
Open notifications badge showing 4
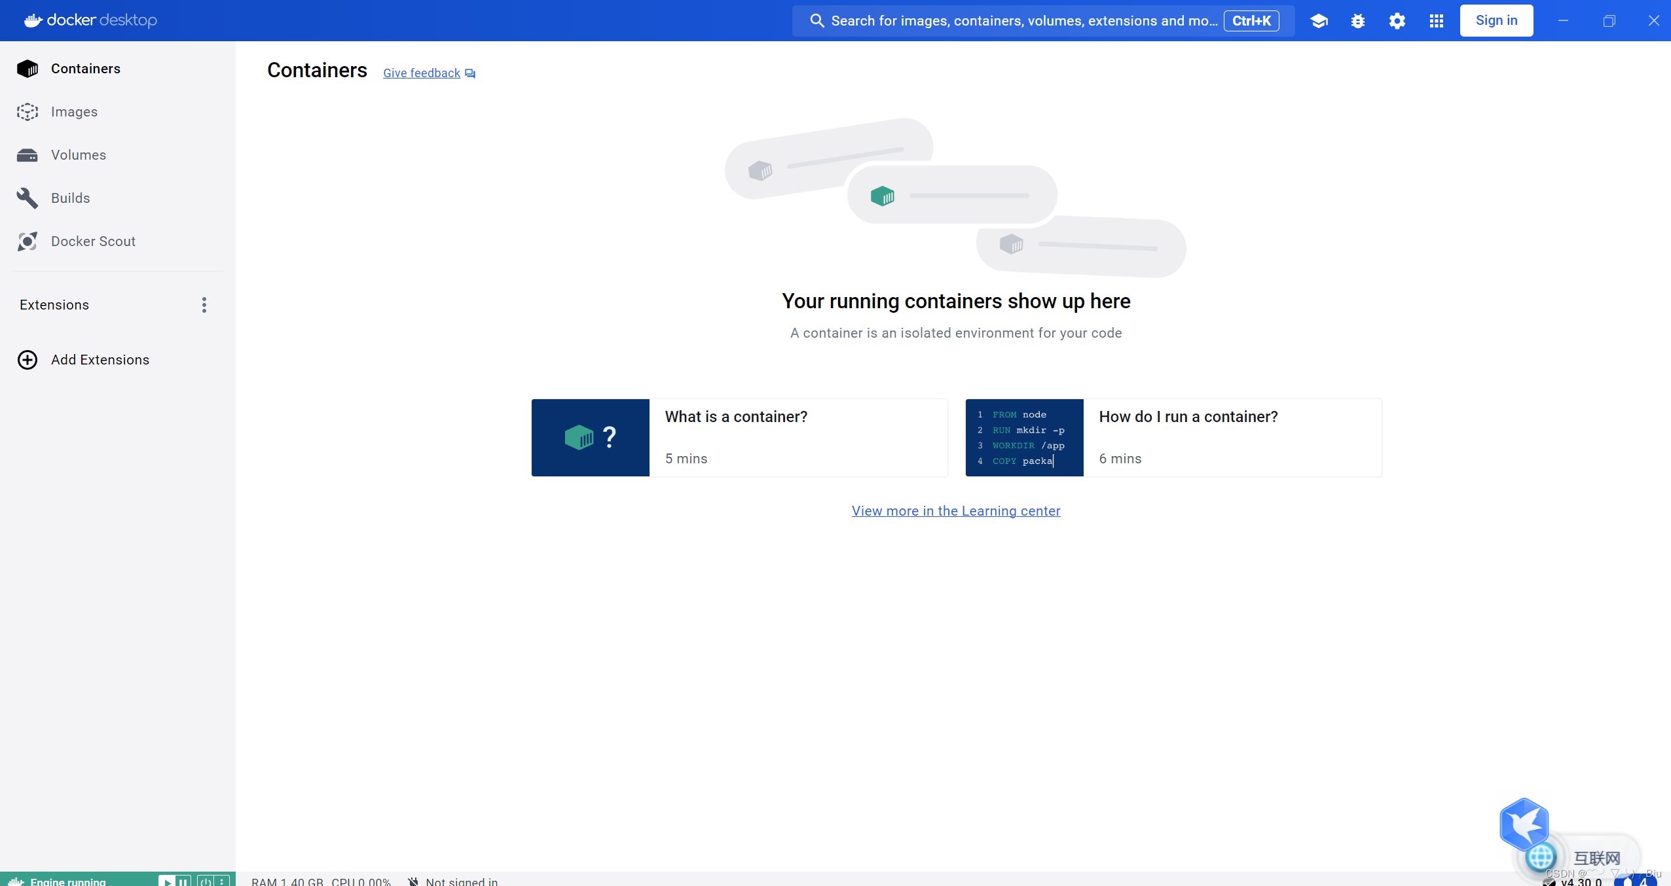[x=1636, y=881]
